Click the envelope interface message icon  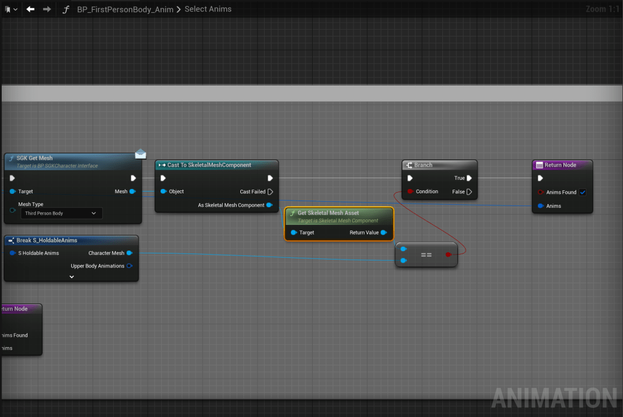pos(141,154)
